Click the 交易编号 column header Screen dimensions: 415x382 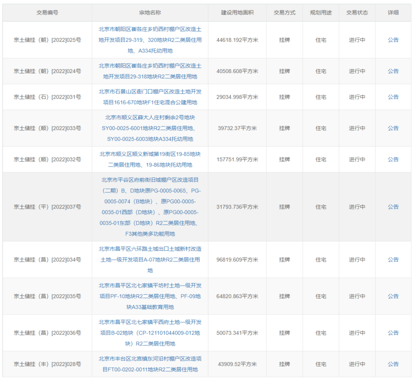pyautogui.click(x=47, y=13)
